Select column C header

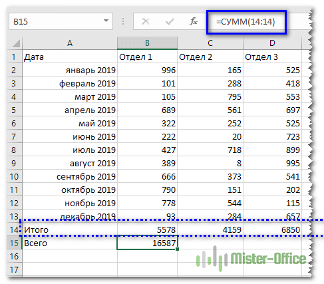click(x=210, y=43)
